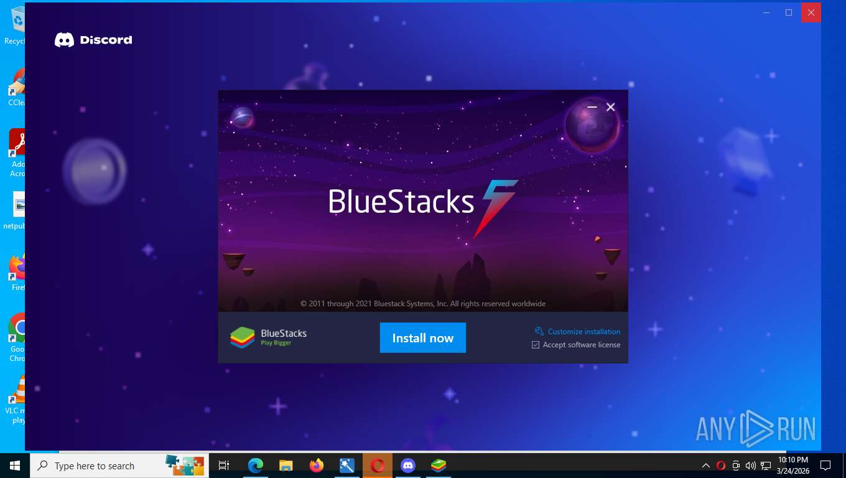Click the puzzle pieces search highlight icon
Viewport: 846px width, 478px height.
click(x=185, y=465)
